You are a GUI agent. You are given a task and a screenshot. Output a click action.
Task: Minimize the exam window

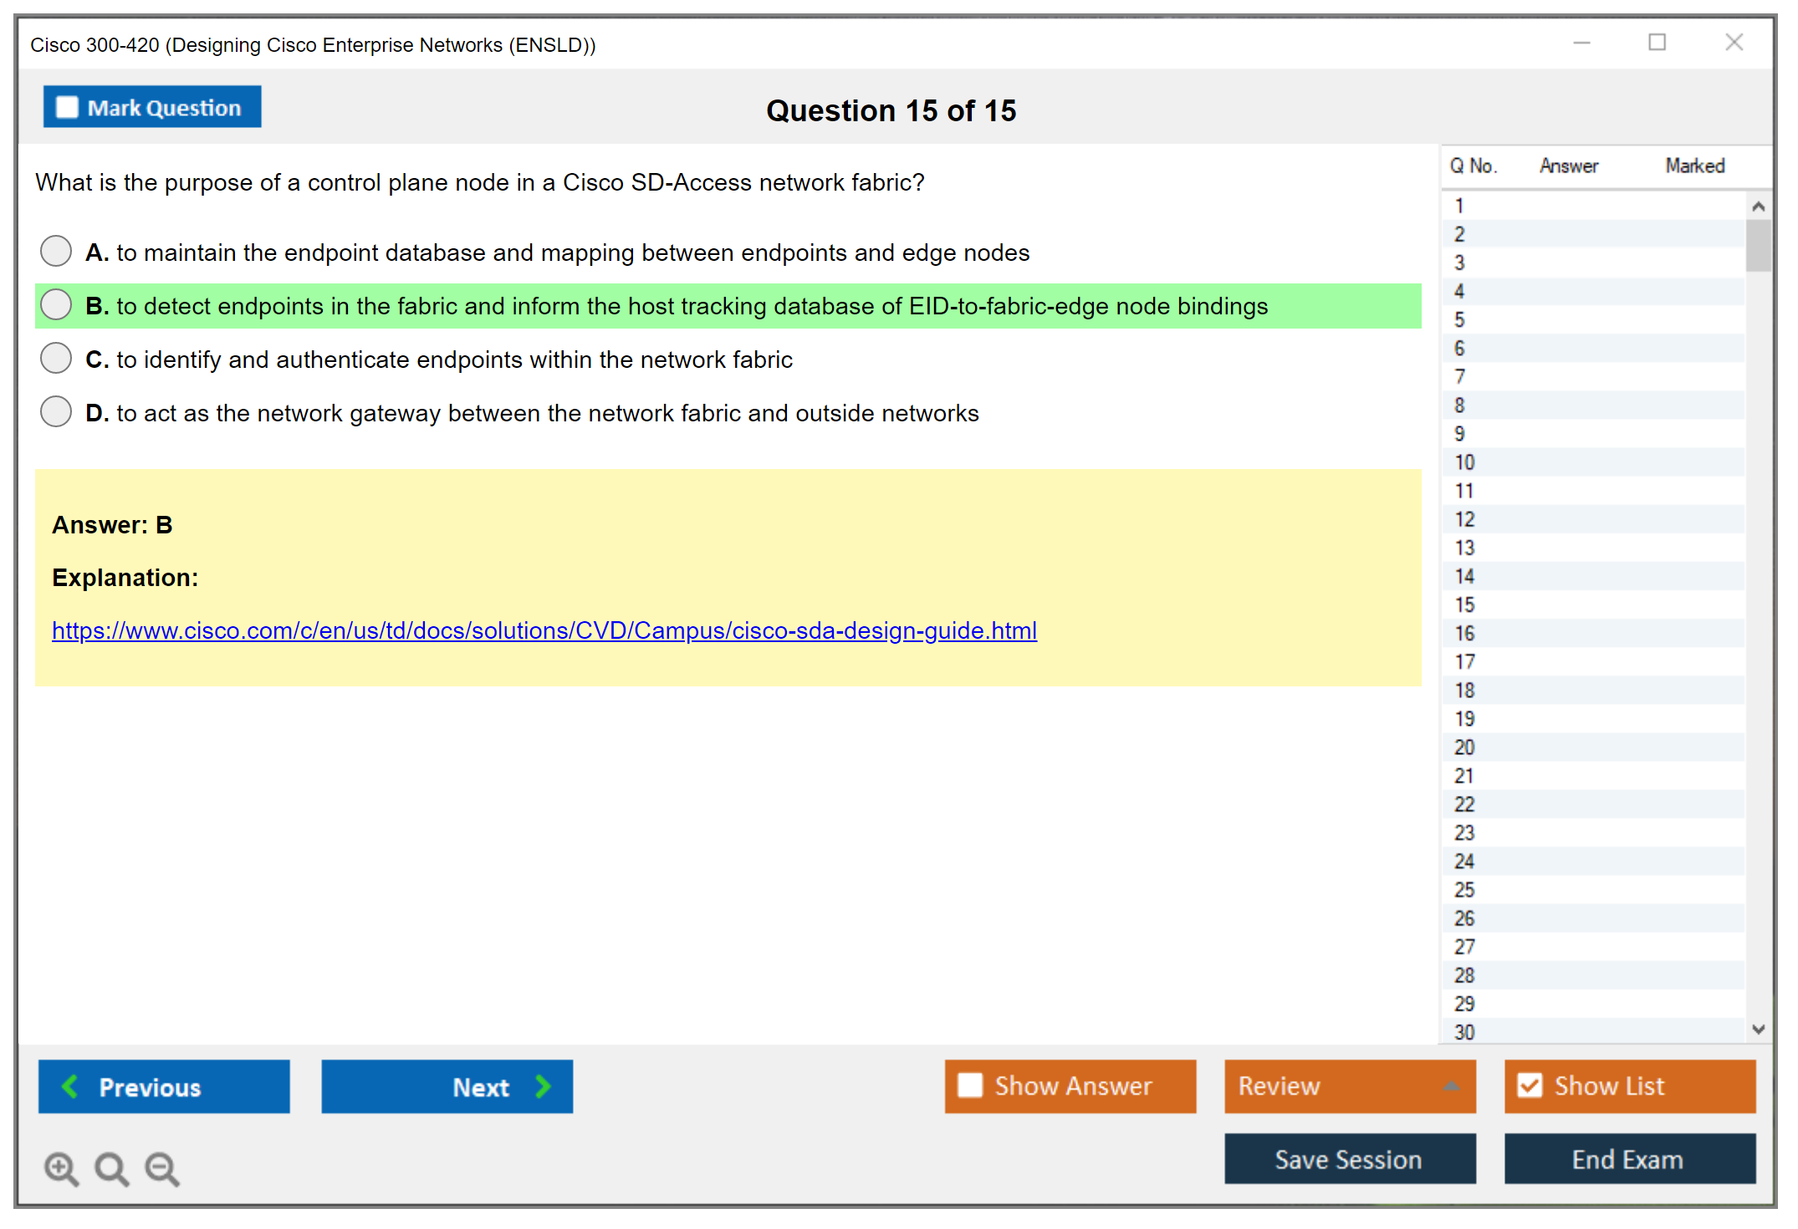pyautogui.click(x=1581, y=42)
